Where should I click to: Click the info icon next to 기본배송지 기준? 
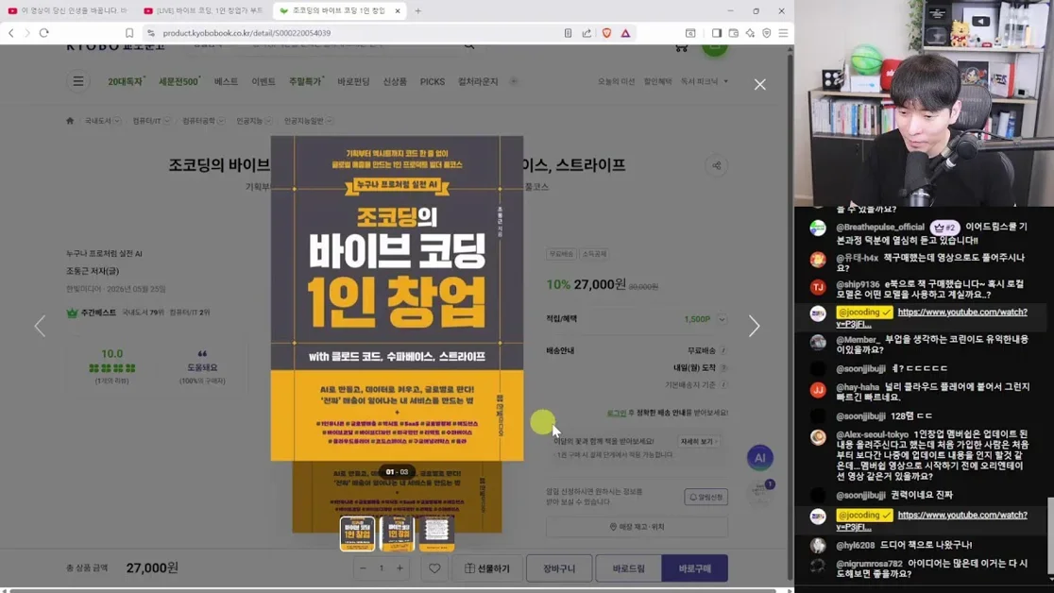coord(723,384)
